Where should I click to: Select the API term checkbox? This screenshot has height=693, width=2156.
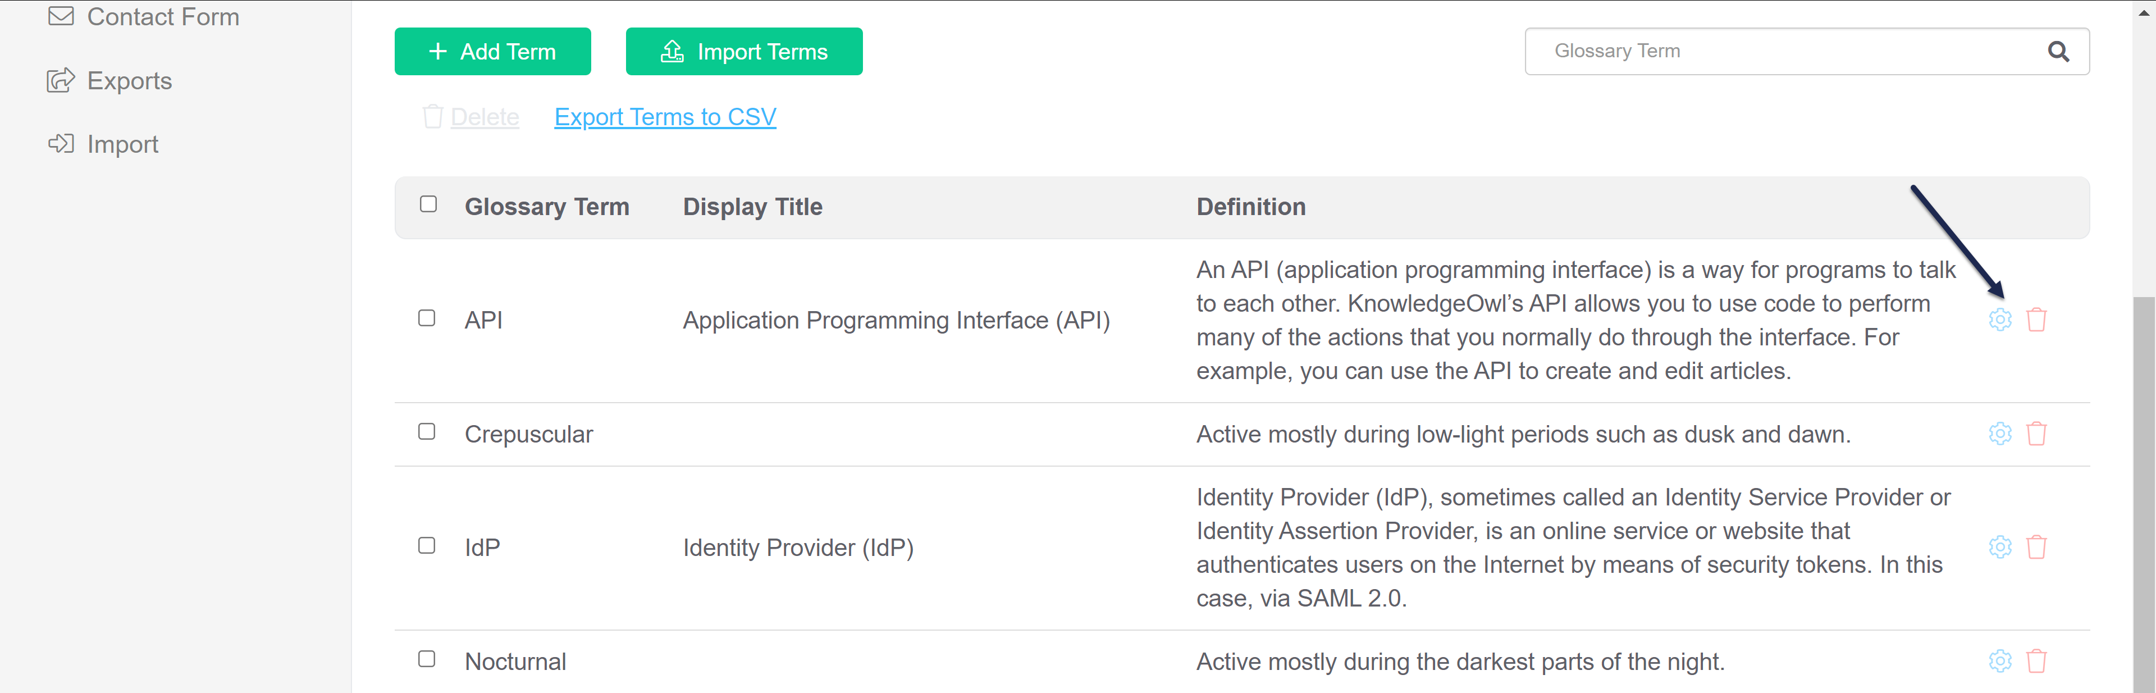[427, 318]
